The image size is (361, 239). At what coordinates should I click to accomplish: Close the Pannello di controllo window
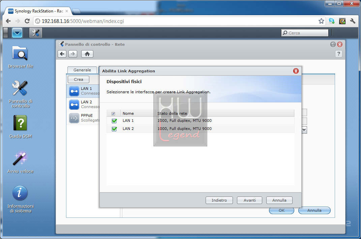(340, 44)
